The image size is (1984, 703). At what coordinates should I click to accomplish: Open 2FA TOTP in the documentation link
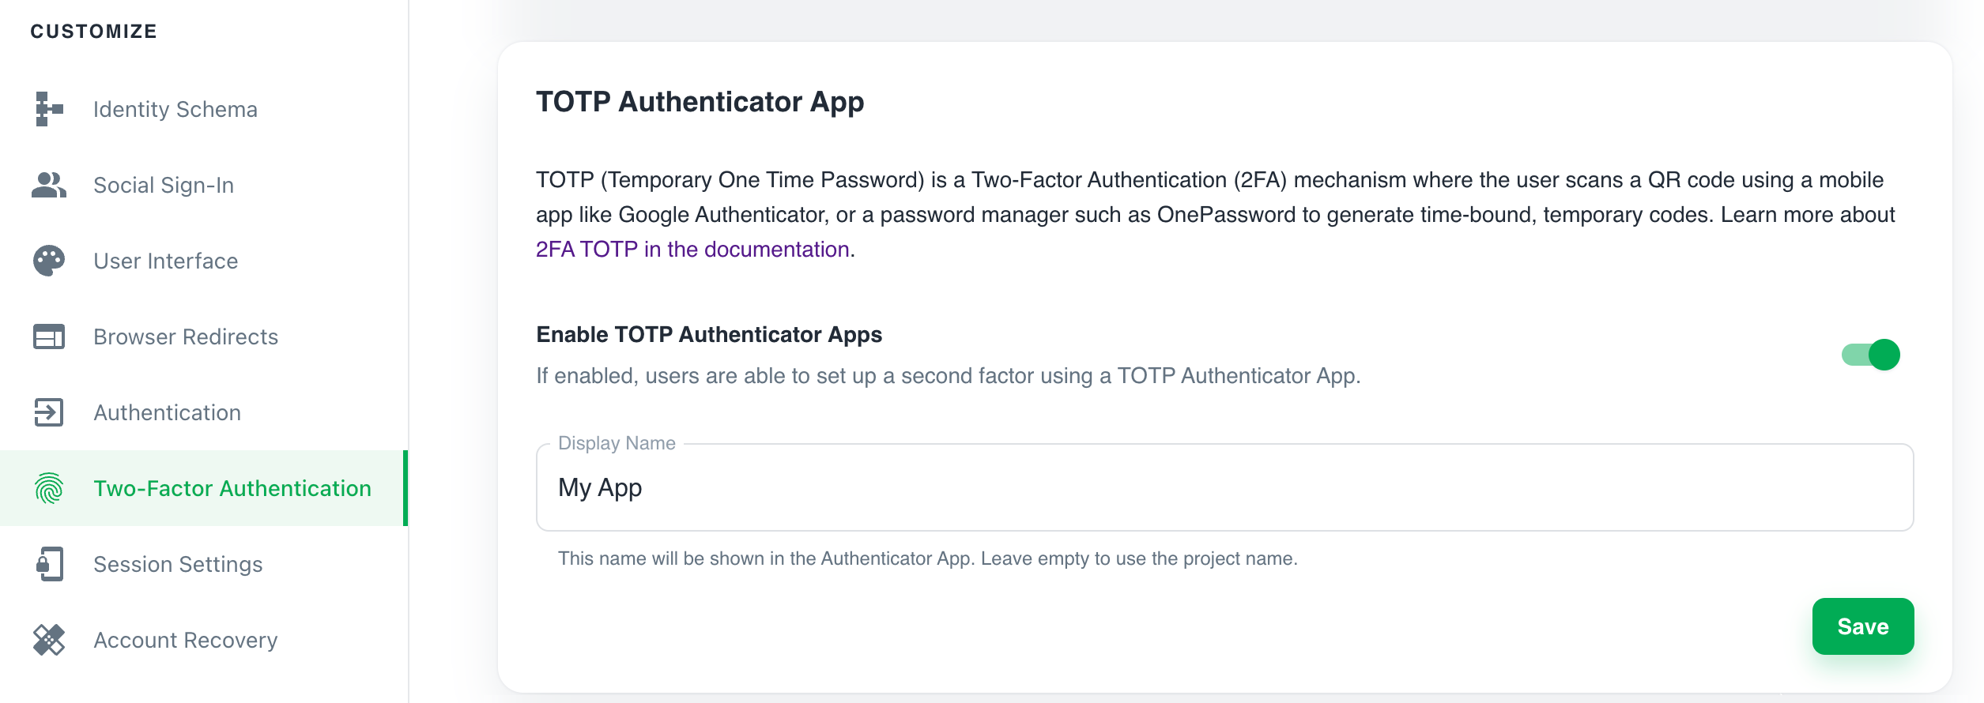(x=692, y=250)
